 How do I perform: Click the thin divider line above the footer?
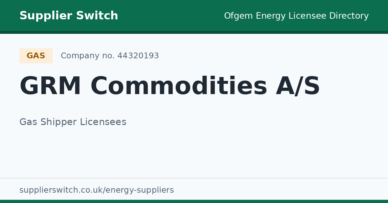point(194,178)
